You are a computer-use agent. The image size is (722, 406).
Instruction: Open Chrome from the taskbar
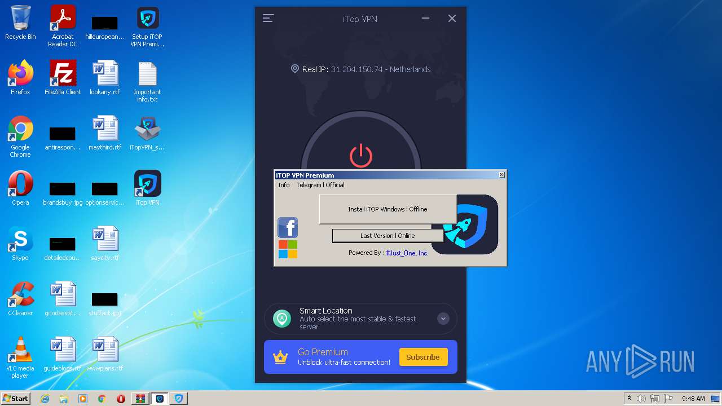pyautogui.click(x=102, y=399)
